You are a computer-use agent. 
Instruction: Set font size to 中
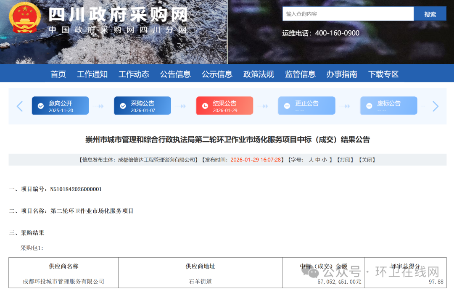pos(318,160)
